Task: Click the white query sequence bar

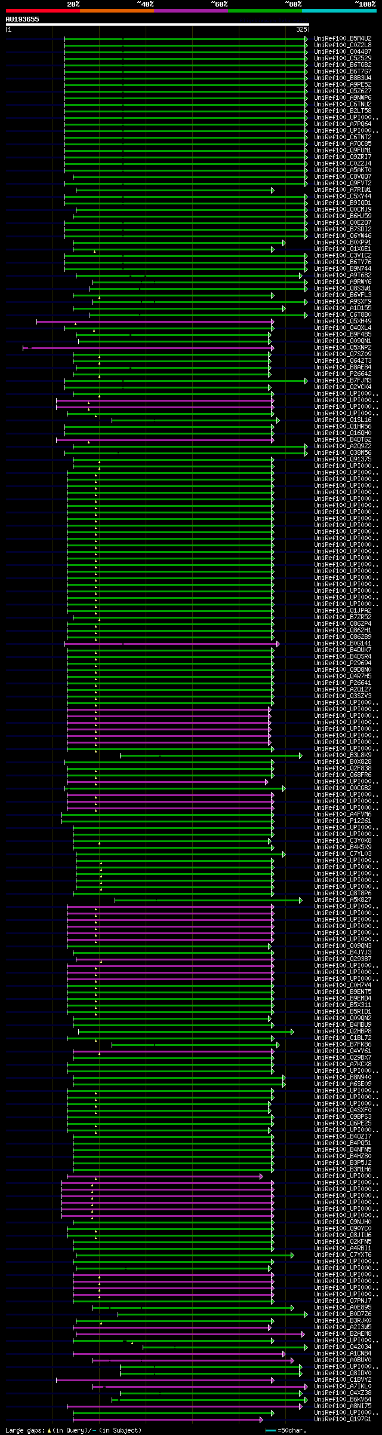Action: click(158, 25)
